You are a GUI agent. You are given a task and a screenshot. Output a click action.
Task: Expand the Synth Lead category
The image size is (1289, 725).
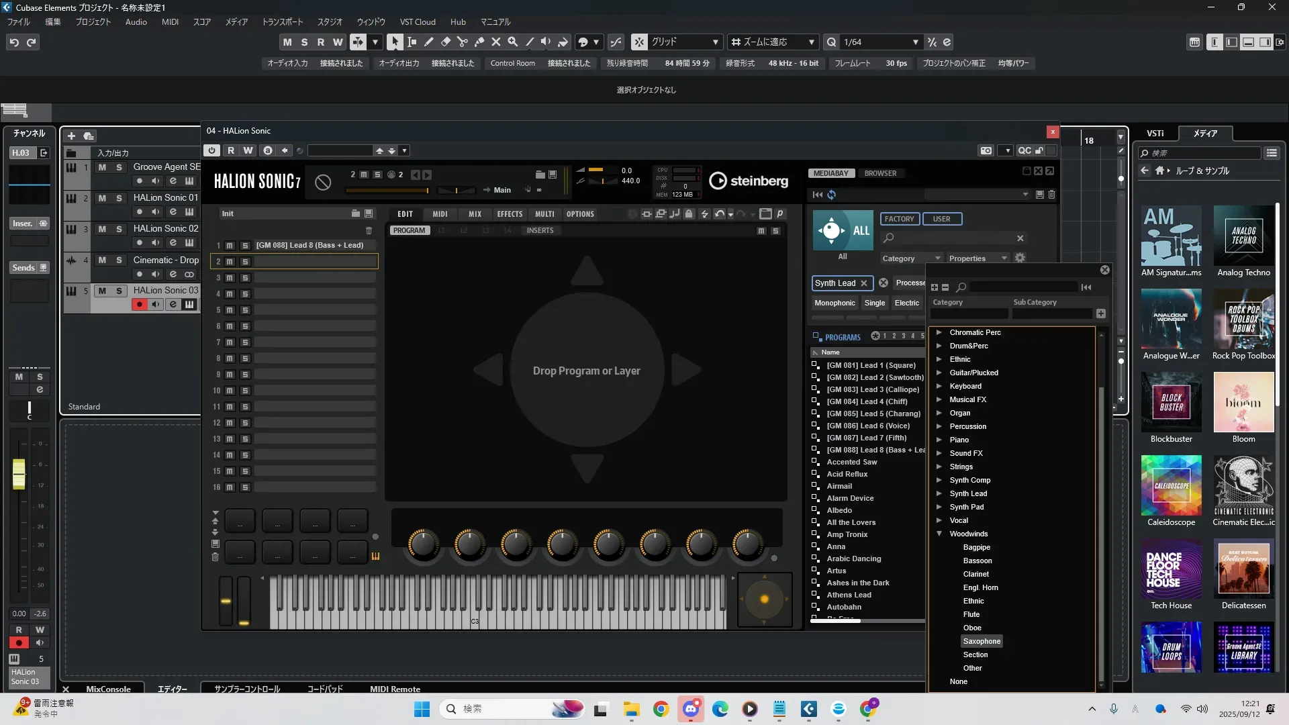[x=939, y=493]
